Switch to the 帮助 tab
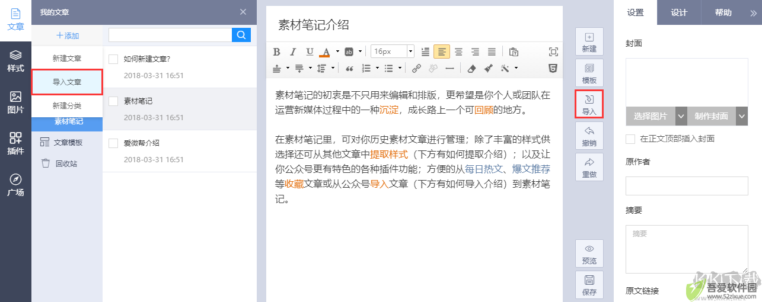 [x=723, y=12]
